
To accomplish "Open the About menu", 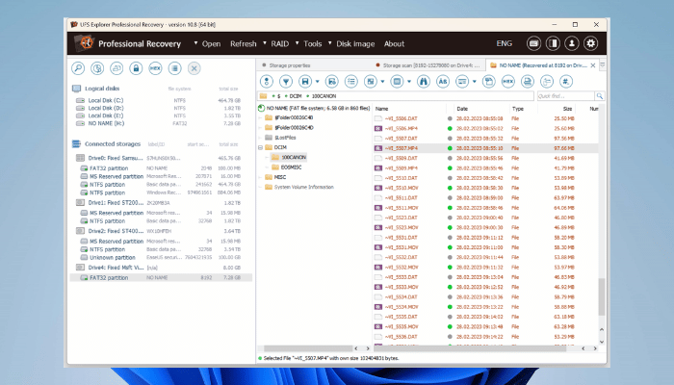I will tap(394, 44).
